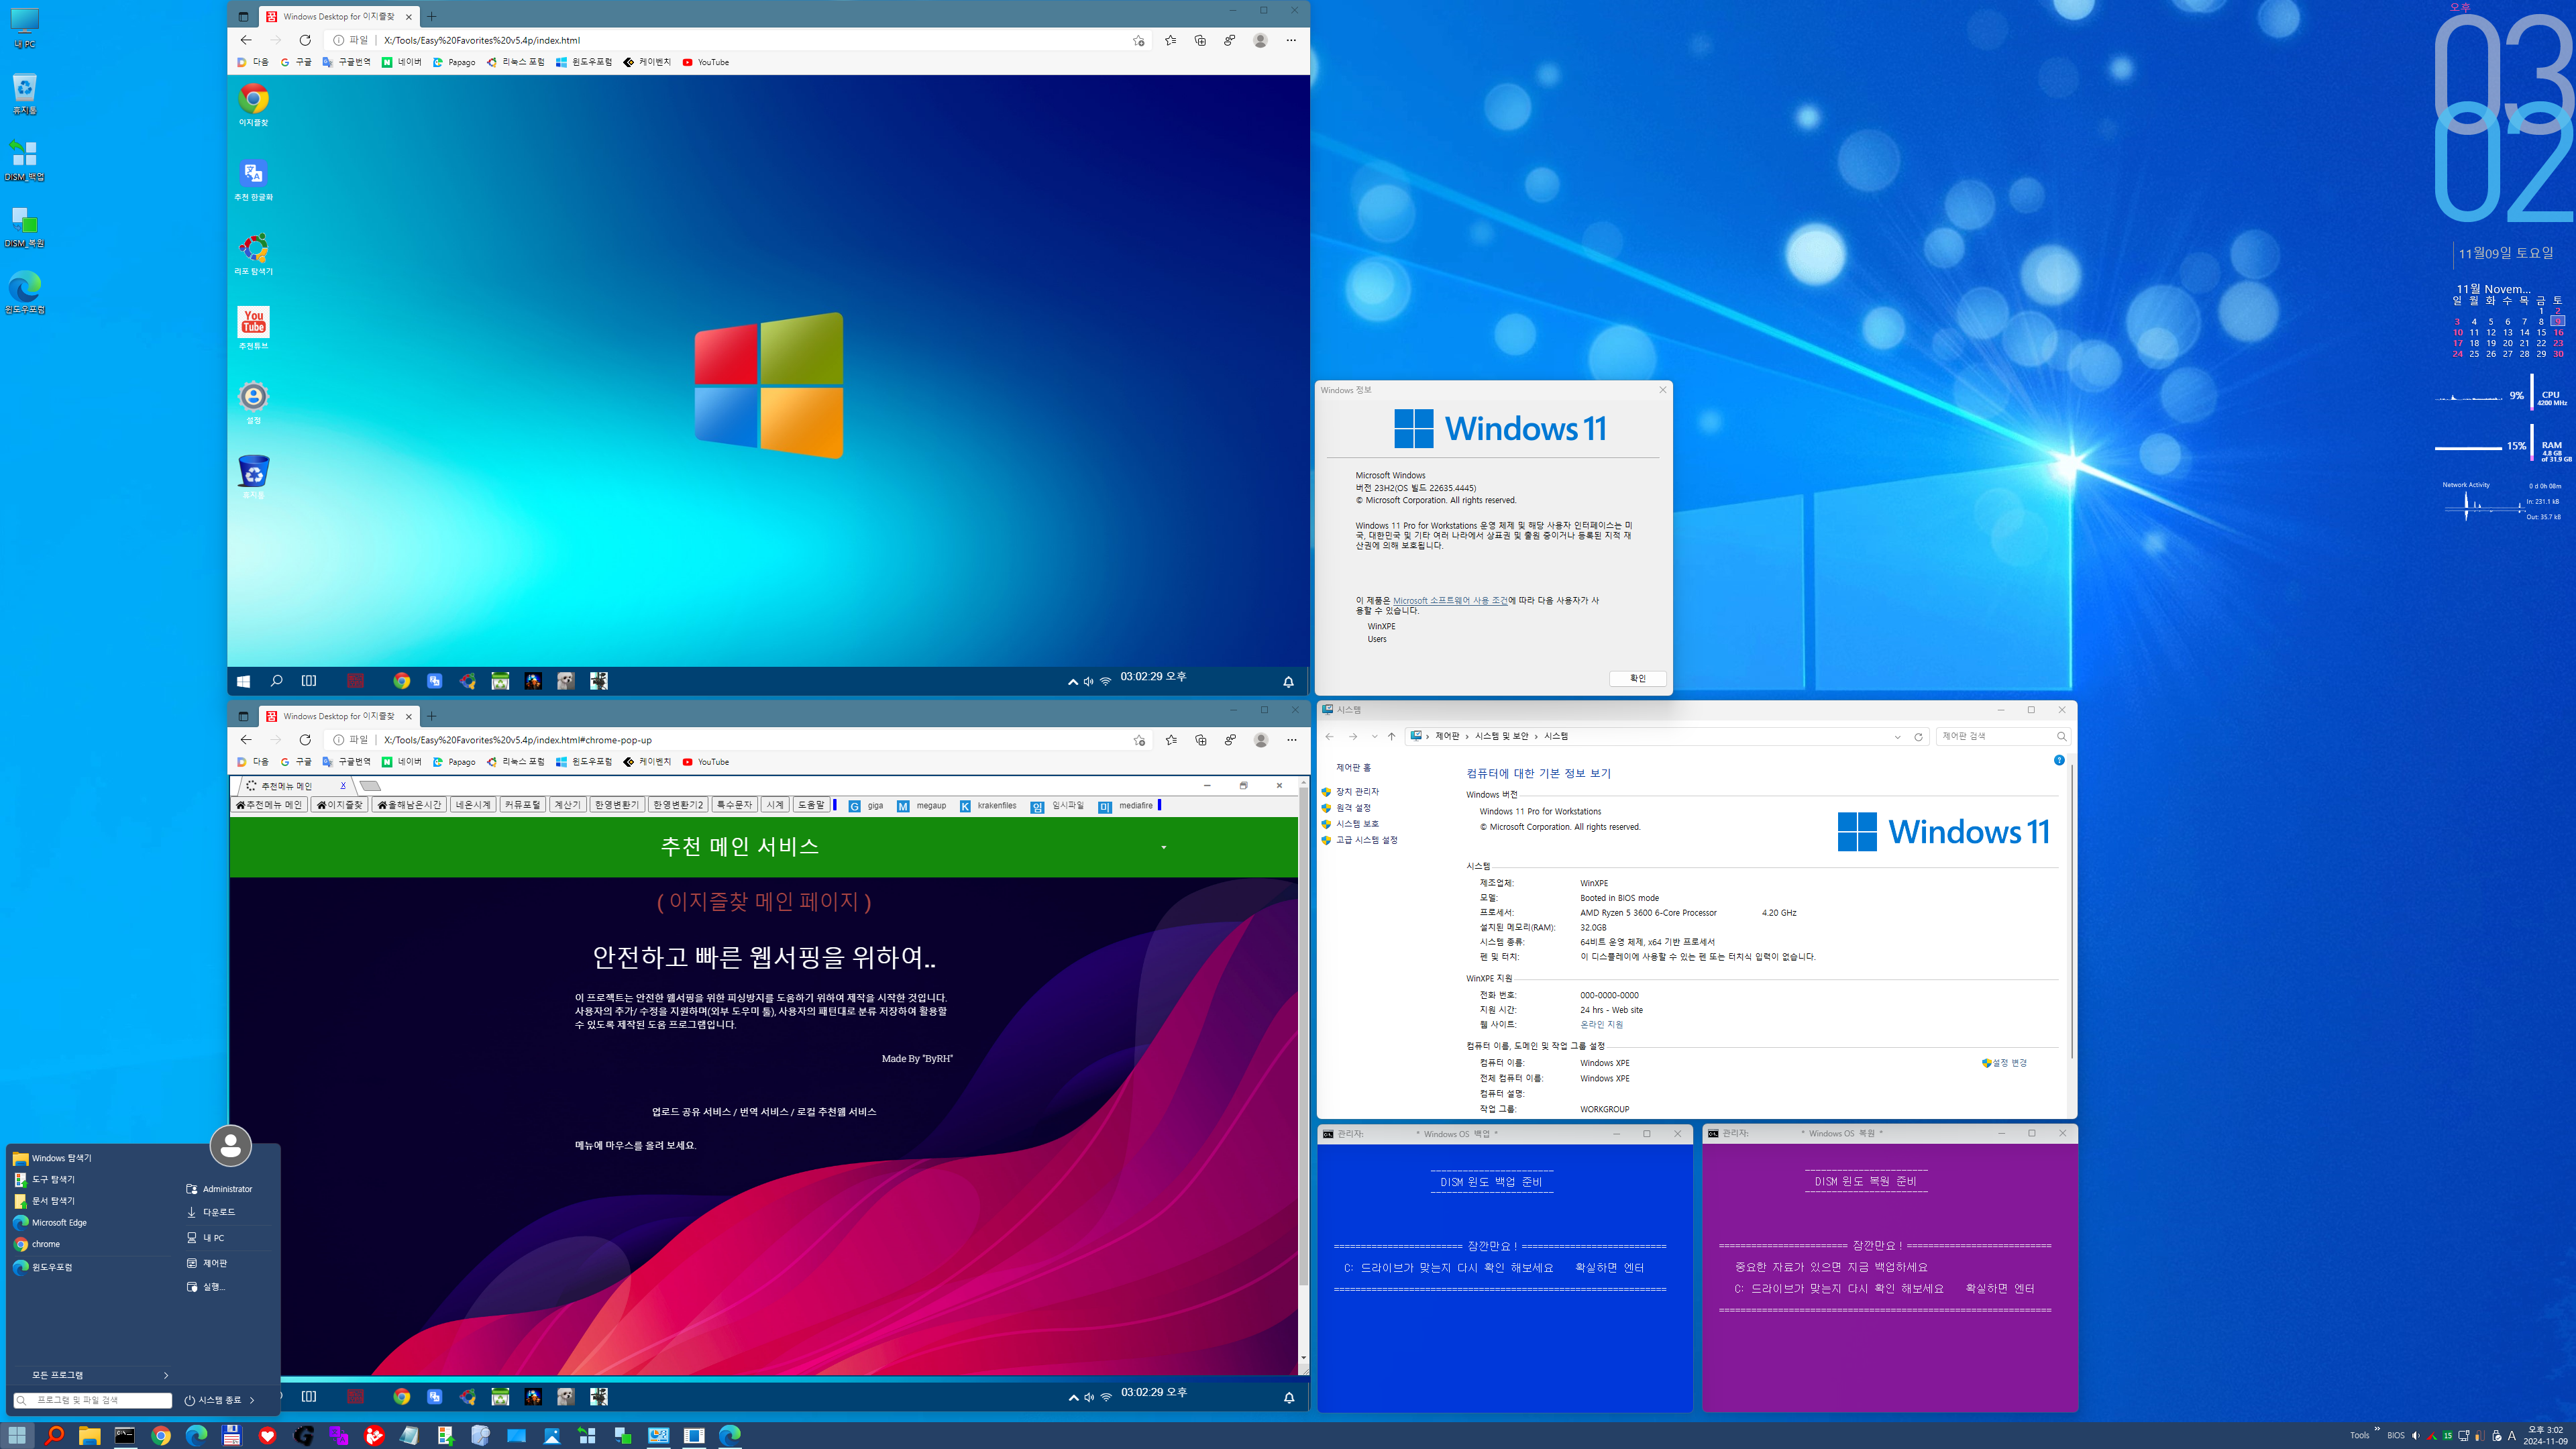This screenshot has height=1449, width=2576.
Task: Click the Chrome icon on the 추천 메인 서비스 page taskbar
Action: click(x=402, y=1397)
